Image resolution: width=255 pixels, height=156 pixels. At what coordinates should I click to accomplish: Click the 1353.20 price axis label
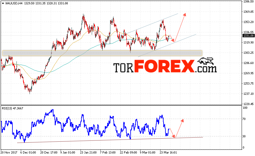pyautogui.click(x=248, y=22)
